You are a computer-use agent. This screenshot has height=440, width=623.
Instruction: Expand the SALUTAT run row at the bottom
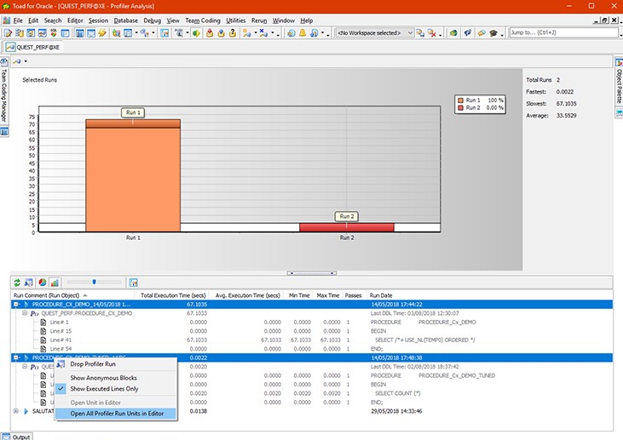(x=16, y=411)
